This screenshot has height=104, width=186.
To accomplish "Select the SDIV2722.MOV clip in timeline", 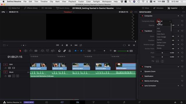I will click(81, 66).
